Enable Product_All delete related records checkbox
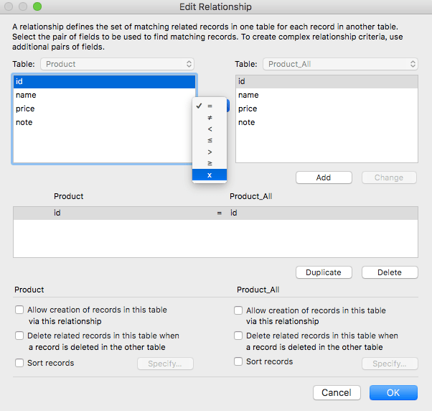The image size is (432, 411). pyautogui.click(x=239, y=336)
